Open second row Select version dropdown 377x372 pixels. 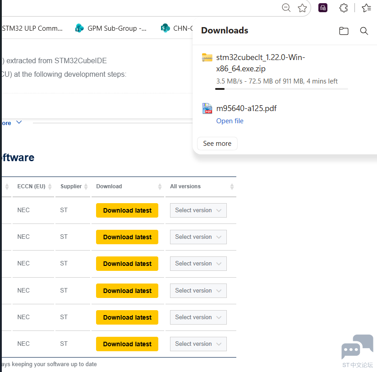click(x=198, y=237)
